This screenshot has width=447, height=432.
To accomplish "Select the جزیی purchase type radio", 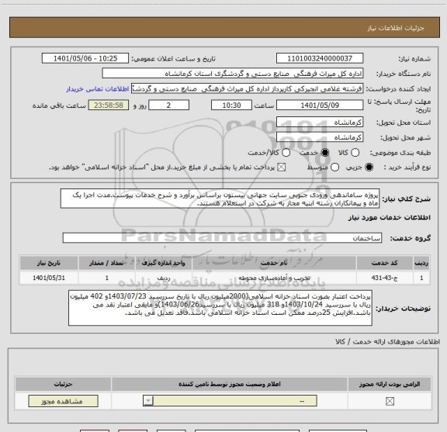I will [x=369, y=168].
